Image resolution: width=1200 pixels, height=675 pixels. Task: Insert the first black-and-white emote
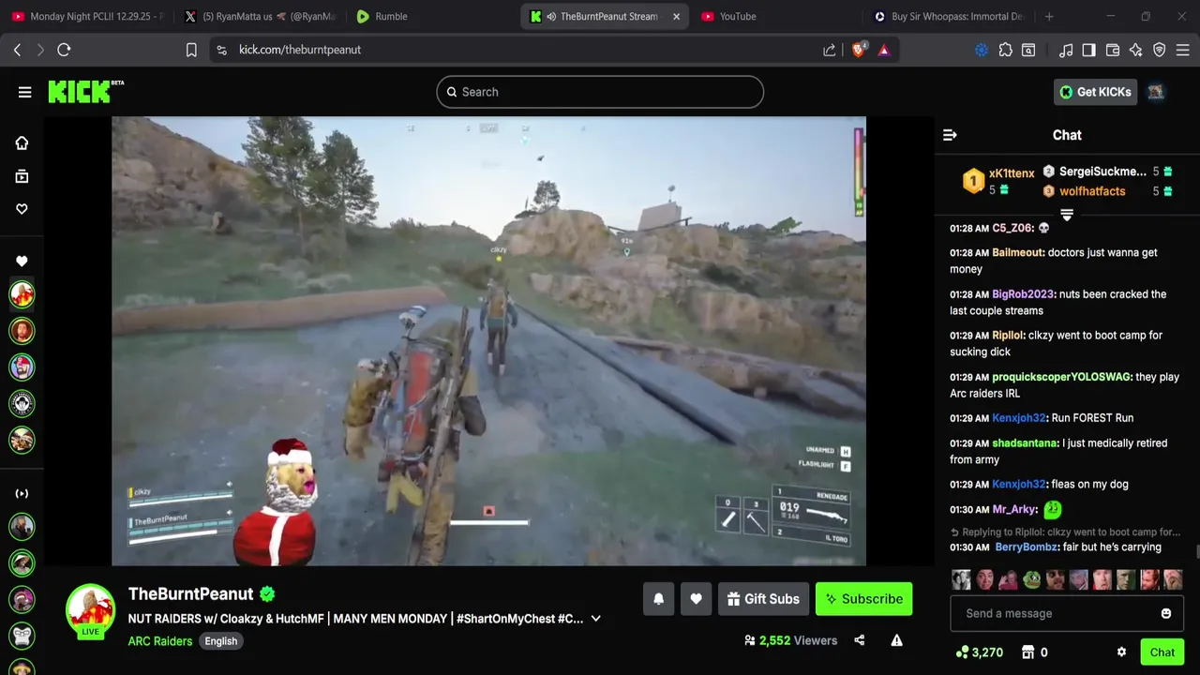click(x=961, y=579)
